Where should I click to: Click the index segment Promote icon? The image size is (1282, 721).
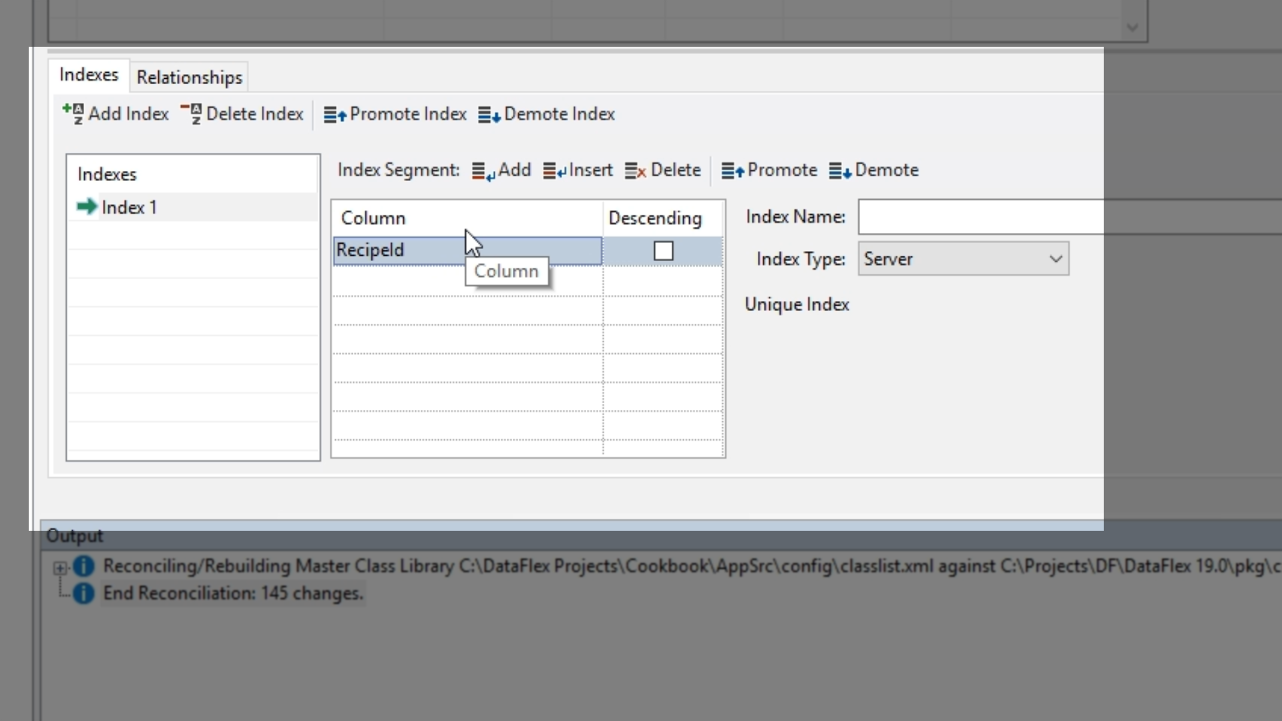coord(732,171)
